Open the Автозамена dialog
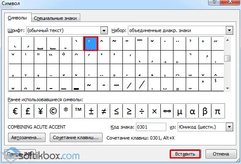This screenshot has height=164, width=241. coord(27,137)
